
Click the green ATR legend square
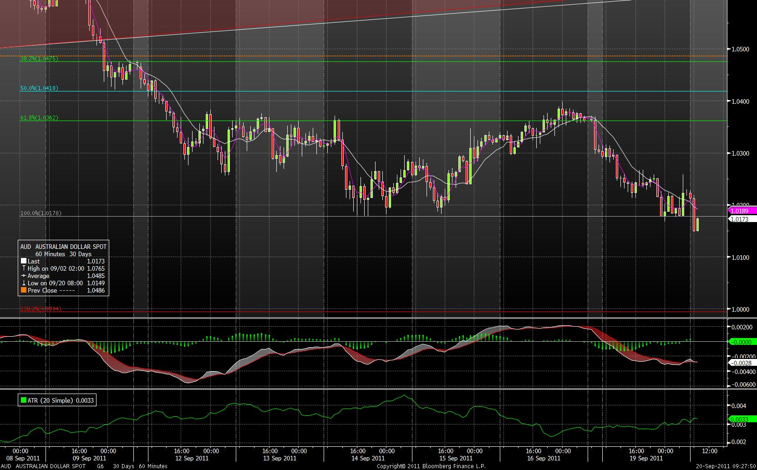(24, 400)
